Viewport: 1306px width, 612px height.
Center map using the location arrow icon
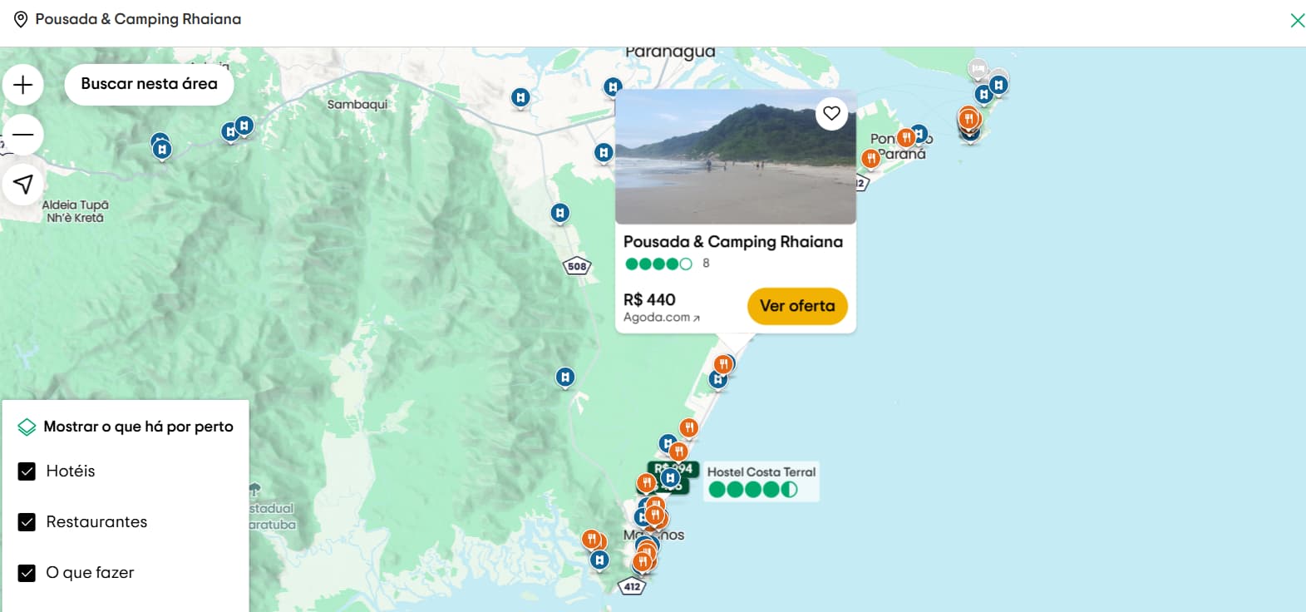coord(23,185)
